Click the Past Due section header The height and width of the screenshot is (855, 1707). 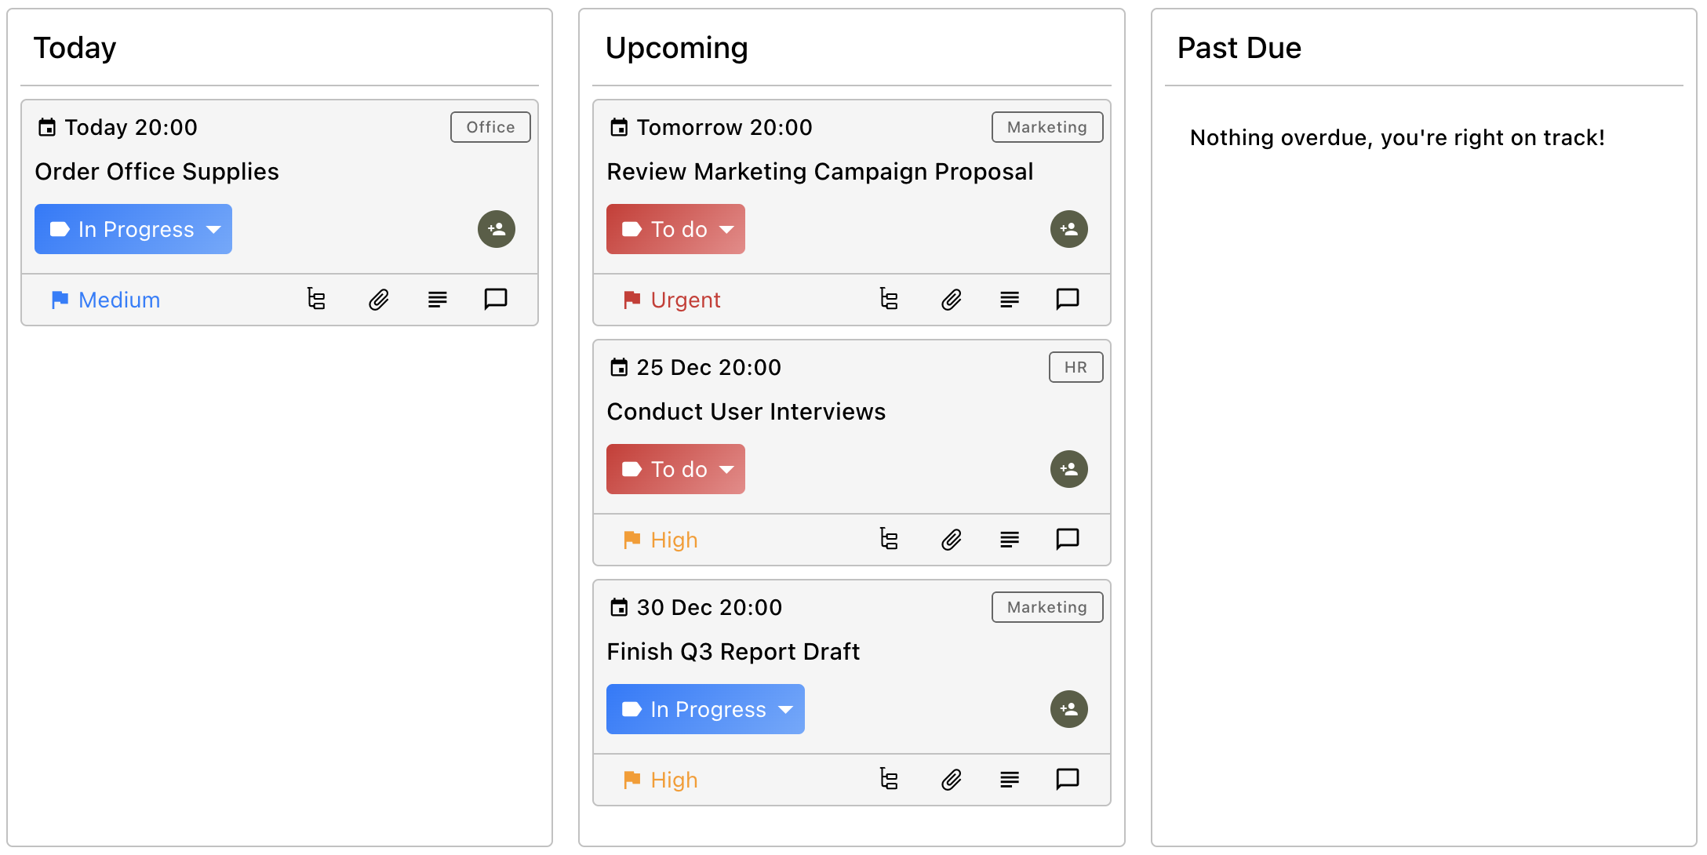pyautogui.click(x=1239, y=47)
